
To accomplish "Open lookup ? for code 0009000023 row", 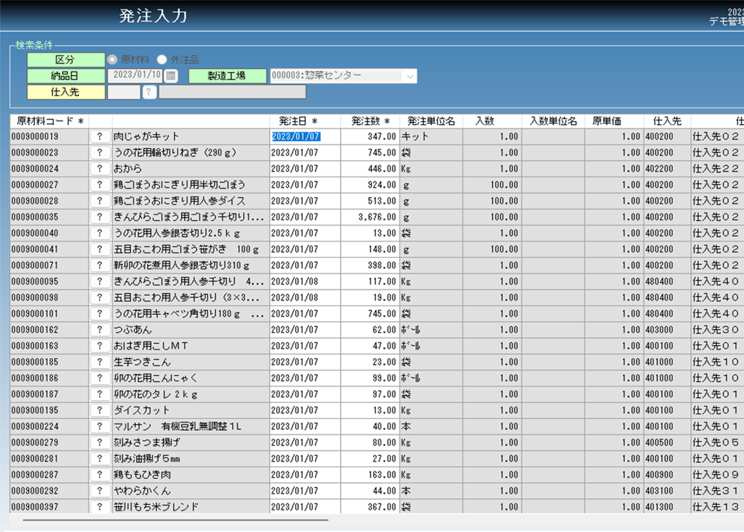I will click(x=100, y=153).
